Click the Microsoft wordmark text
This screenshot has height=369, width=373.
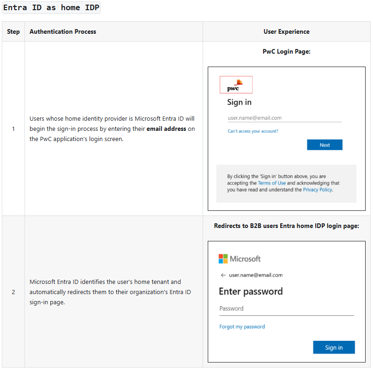pos(245,259)
